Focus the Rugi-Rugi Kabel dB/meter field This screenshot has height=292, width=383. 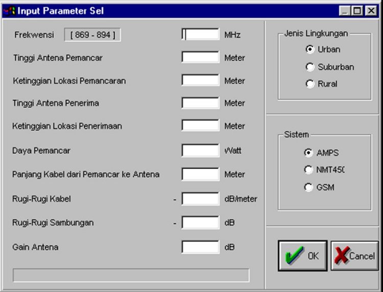(x=200, y=199)
